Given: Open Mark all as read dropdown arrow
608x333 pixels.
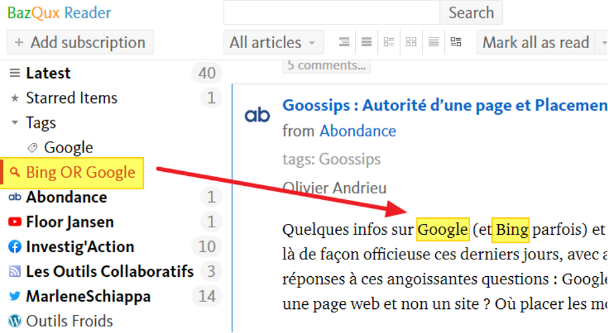Looking at the screenshot, I should tap(603, 42).
